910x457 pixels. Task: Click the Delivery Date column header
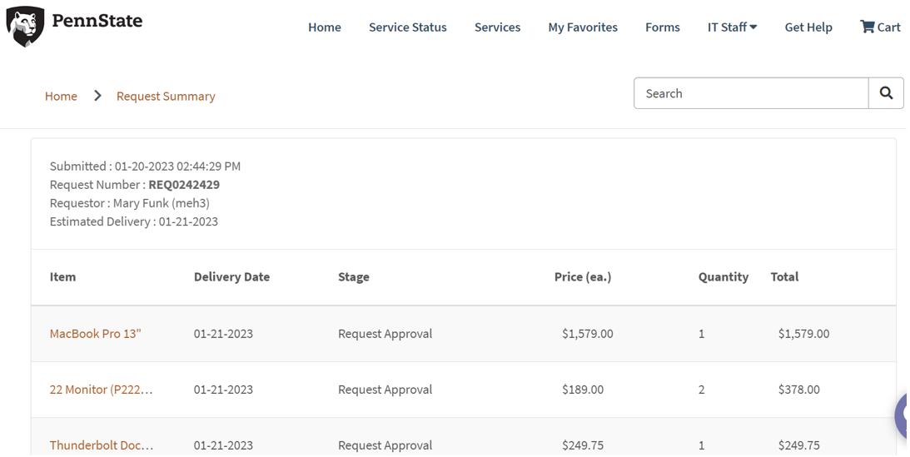click(x=231, y=277)
